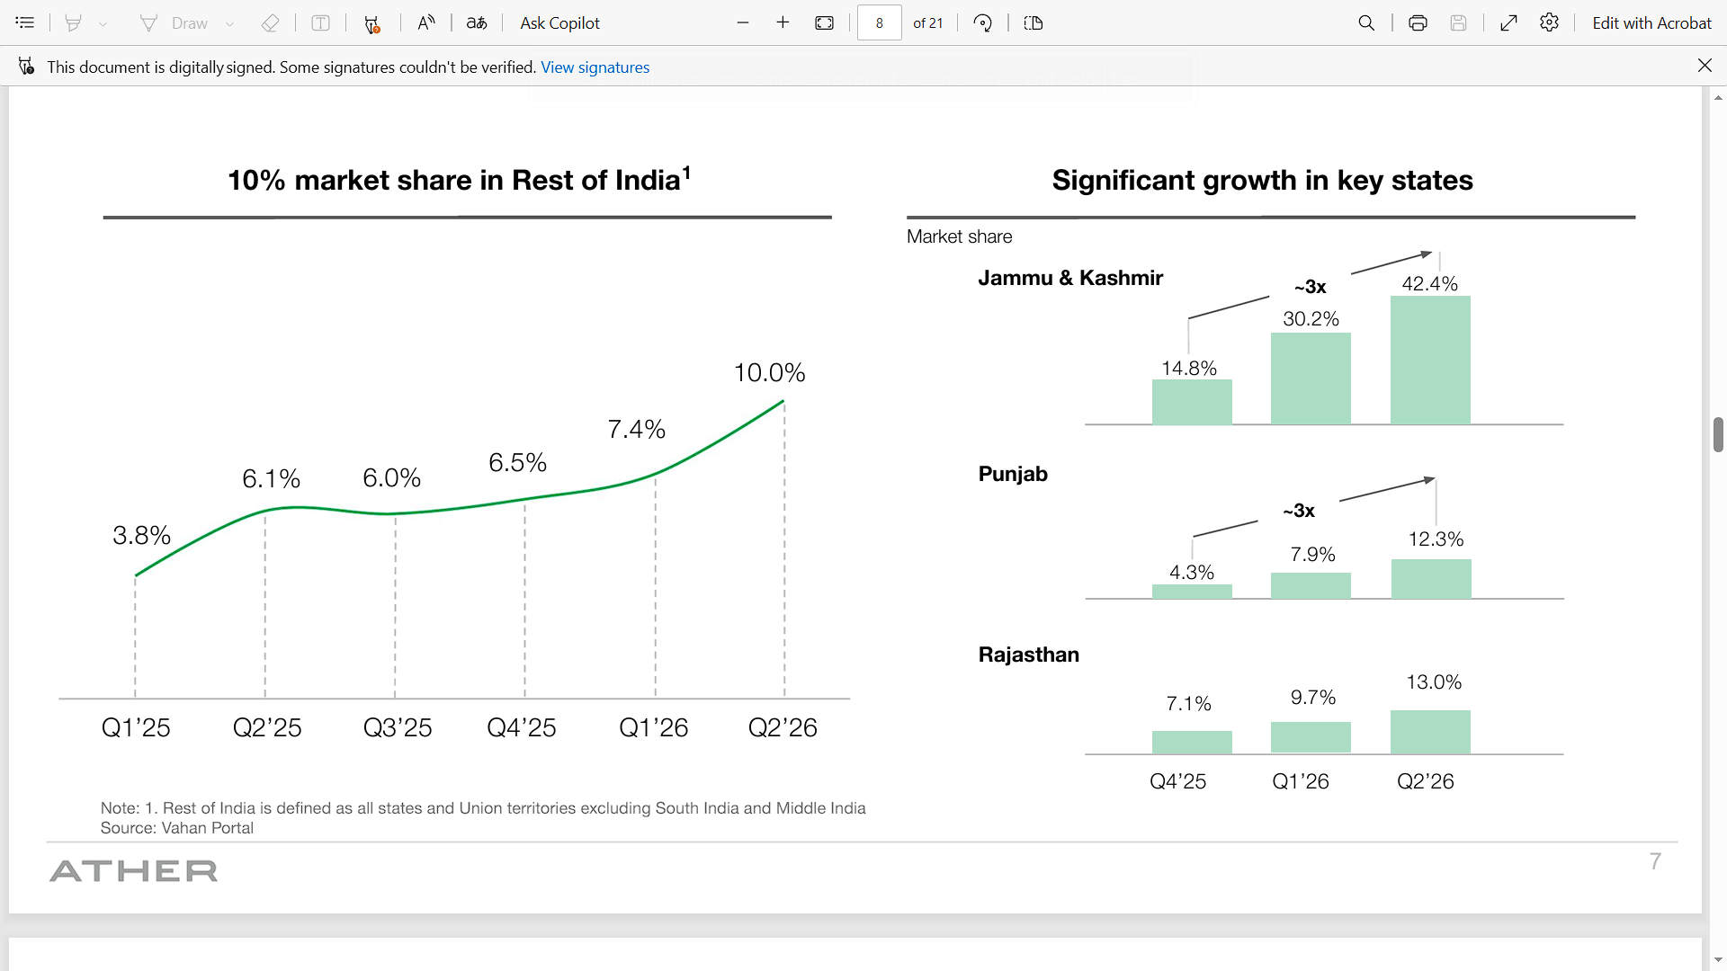The image size is (1727, 971).
Task: Open the View signatures link
Action: (595, 67)
